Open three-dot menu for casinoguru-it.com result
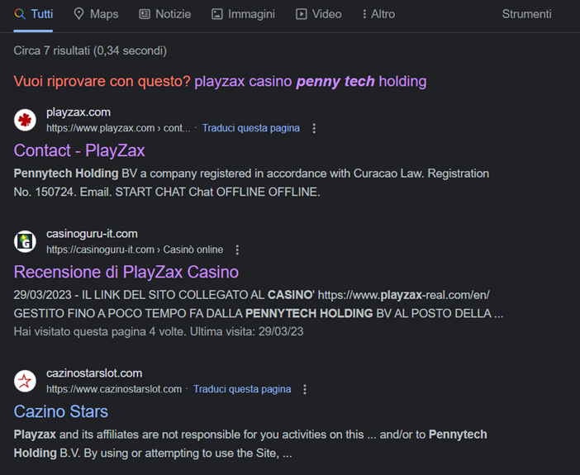This screenshot has height=475, width=580. pyautogui.click(x=237, y=250)
